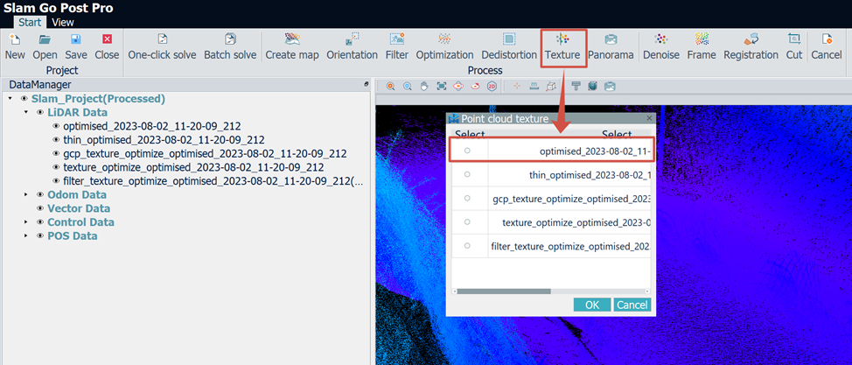Click Vector Data tree label
The height and width of the screenshot is (365, 852).
pos(79,208)
